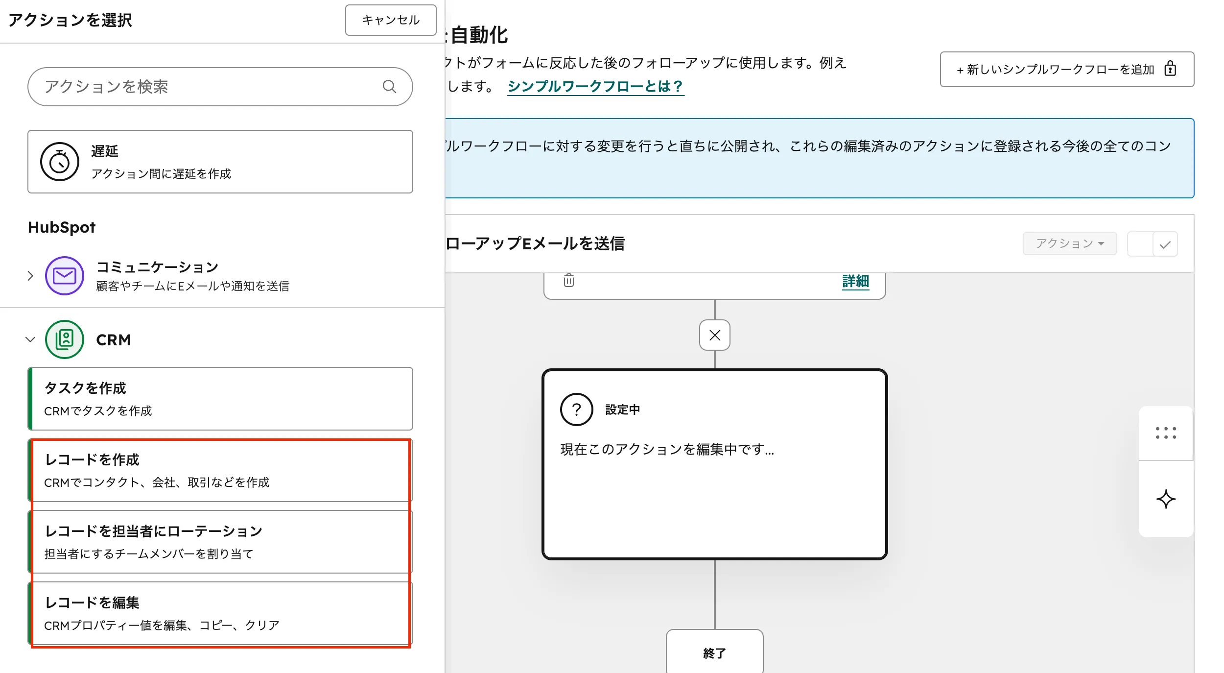Open the AI assistant sparkle icon
The width and height of the screenshot is (1224, 673).
tap(1166, 499)
